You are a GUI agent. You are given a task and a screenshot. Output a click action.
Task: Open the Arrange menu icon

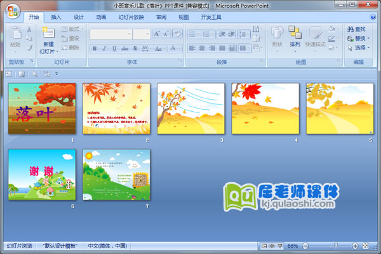[x=295, y=39]
